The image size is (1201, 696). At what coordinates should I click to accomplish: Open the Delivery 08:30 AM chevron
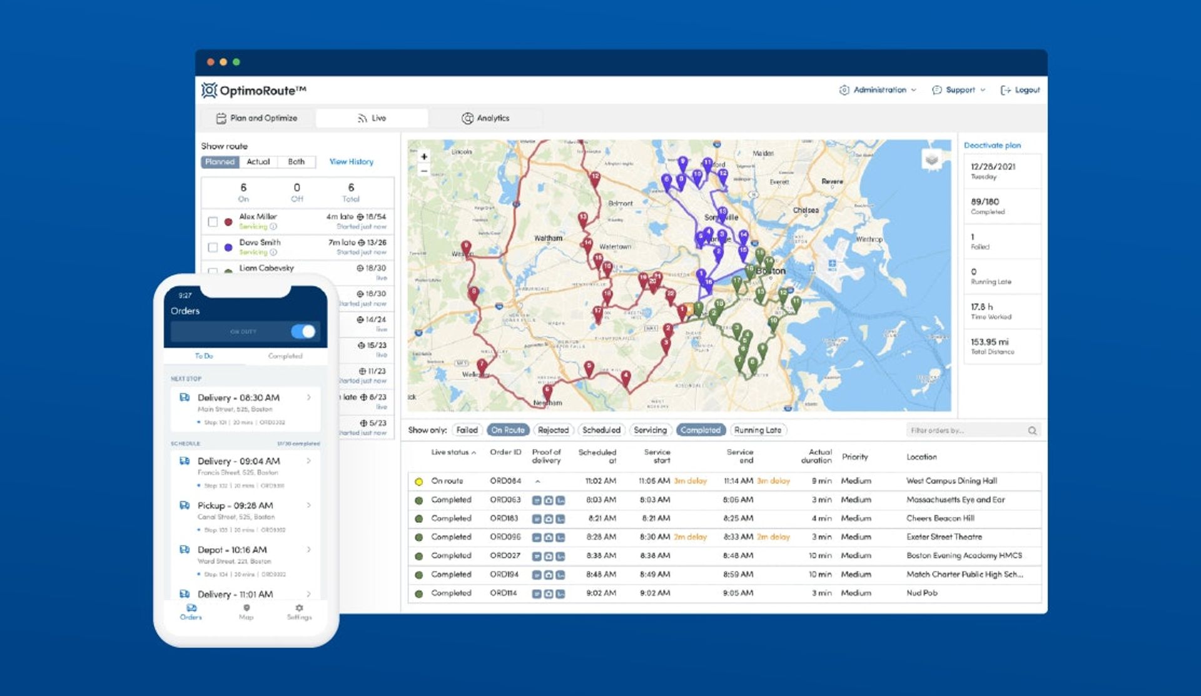point(309,397)
